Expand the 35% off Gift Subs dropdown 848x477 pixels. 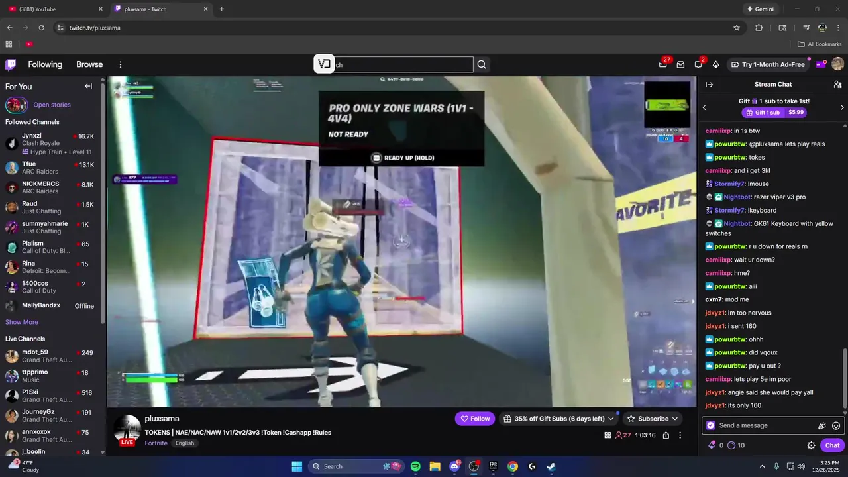611,419
